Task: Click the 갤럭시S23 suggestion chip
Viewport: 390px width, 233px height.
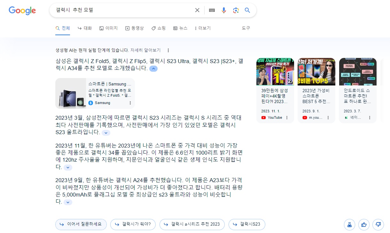Action: [x=247, y=224]
